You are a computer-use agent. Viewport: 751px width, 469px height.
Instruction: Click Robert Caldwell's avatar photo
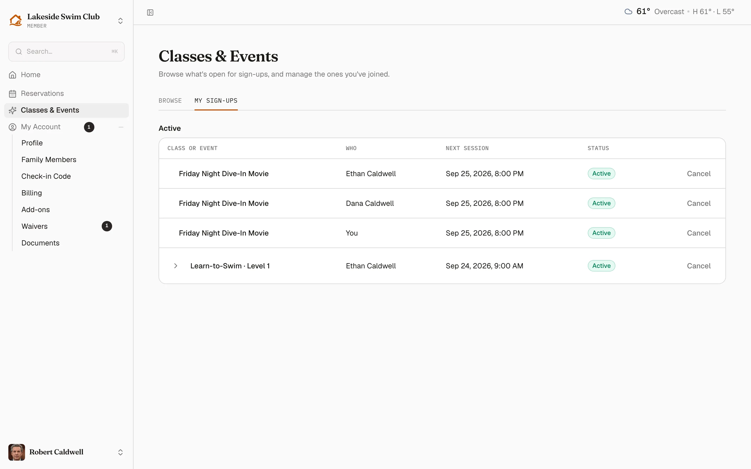pyautogui.click(x=17, y=452)
